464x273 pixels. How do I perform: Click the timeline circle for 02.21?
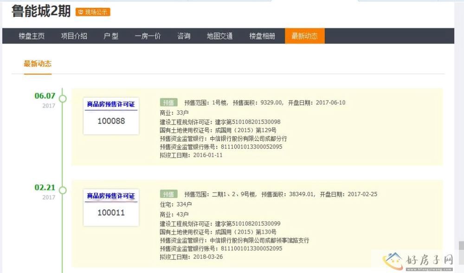(x=63, y=190)
